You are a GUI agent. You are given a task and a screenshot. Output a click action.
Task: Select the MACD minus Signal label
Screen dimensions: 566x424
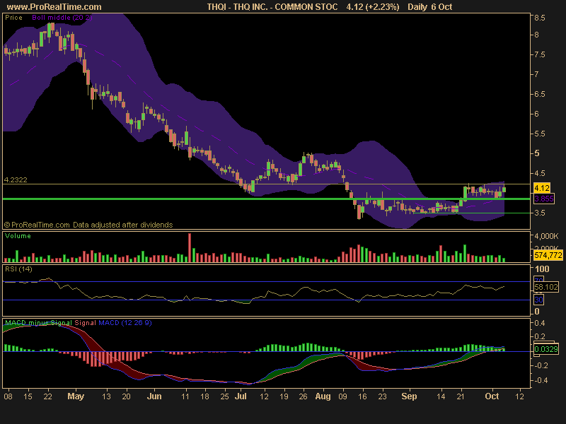click(x=39, y=323)
